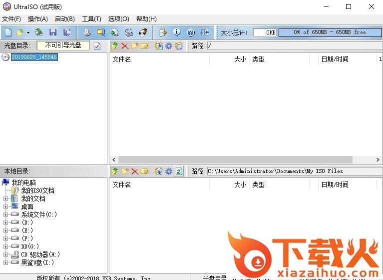
Task: Click the Up folder icon in disc pane
Action: pyautogui.click(x=115, y=45)
